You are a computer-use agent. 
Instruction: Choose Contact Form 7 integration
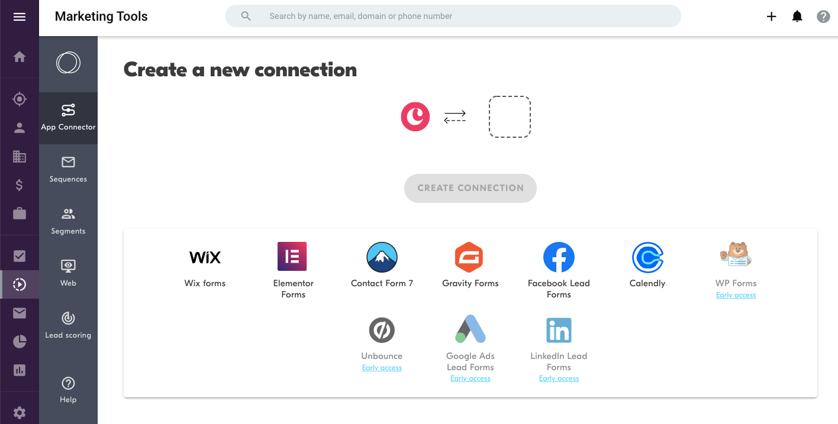382,266
